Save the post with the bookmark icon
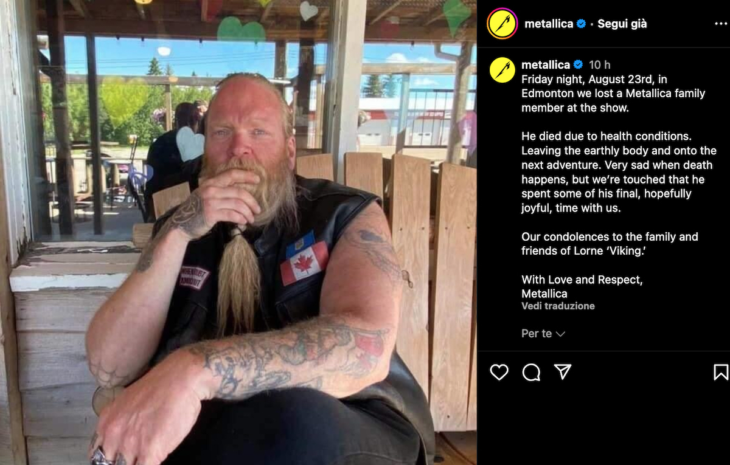 tap(720, 372)
